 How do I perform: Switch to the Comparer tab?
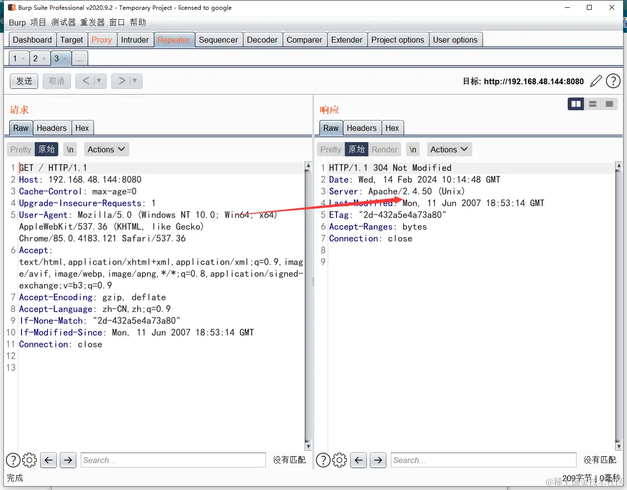pyautogui.click(x=305, y=40)
